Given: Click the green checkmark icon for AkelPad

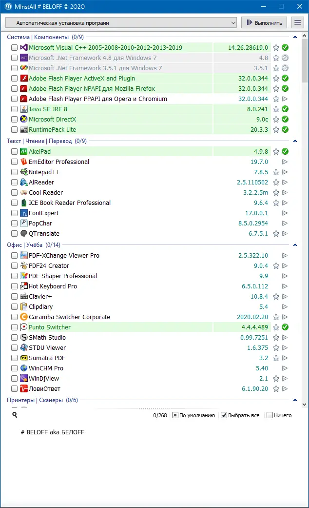Looking at the screenshot, I should tap(285, 152).
